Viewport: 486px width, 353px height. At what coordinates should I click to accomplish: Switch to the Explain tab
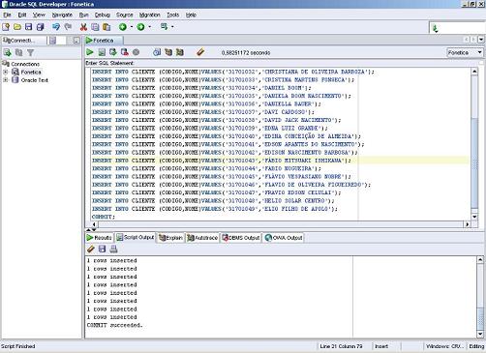coord(170,238)
